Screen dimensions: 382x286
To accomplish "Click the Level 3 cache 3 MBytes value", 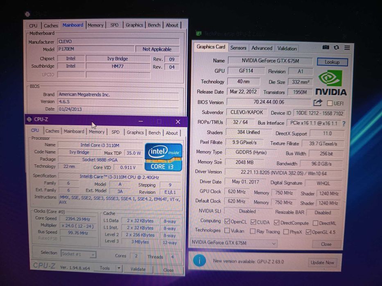I will [140, 242].
